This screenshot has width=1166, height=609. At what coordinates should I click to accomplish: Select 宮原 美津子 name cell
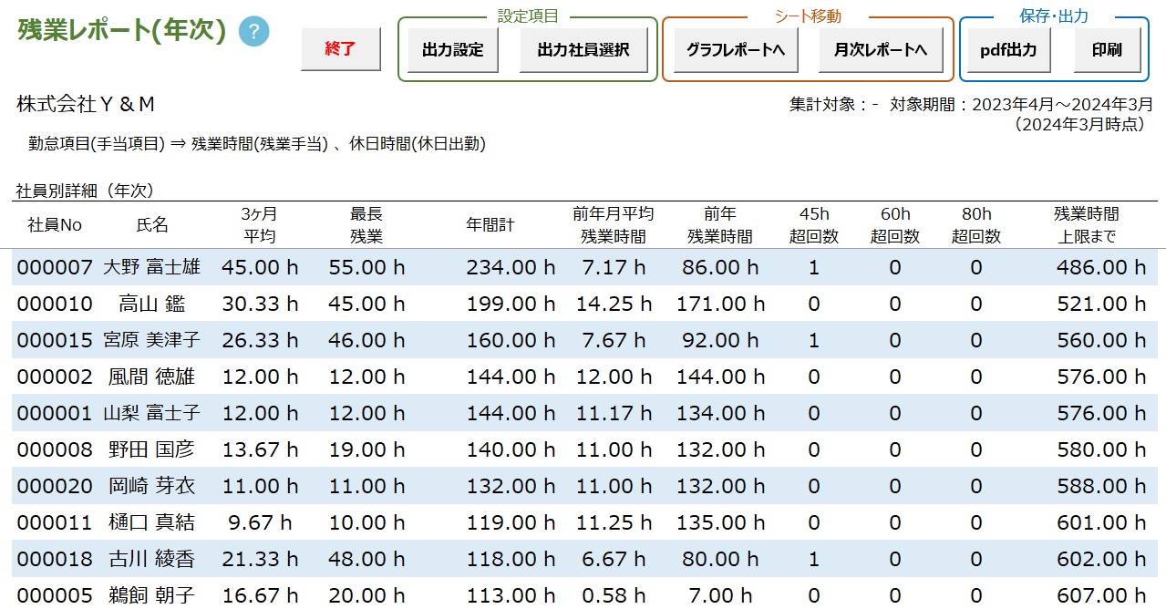(x=151, y=340)
